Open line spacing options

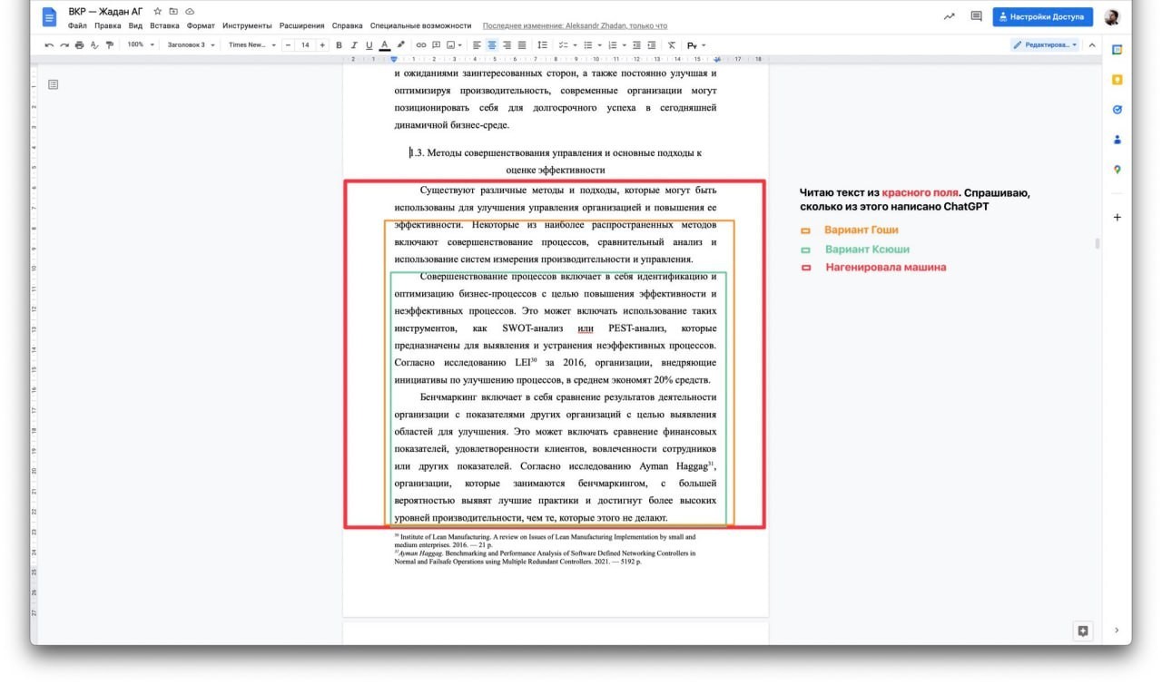click(x=543, y=45)
